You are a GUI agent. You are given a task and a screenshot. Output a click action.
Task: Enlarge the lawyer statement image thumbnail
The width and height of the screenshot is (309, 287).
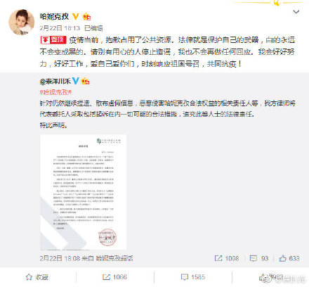point(83,192)
